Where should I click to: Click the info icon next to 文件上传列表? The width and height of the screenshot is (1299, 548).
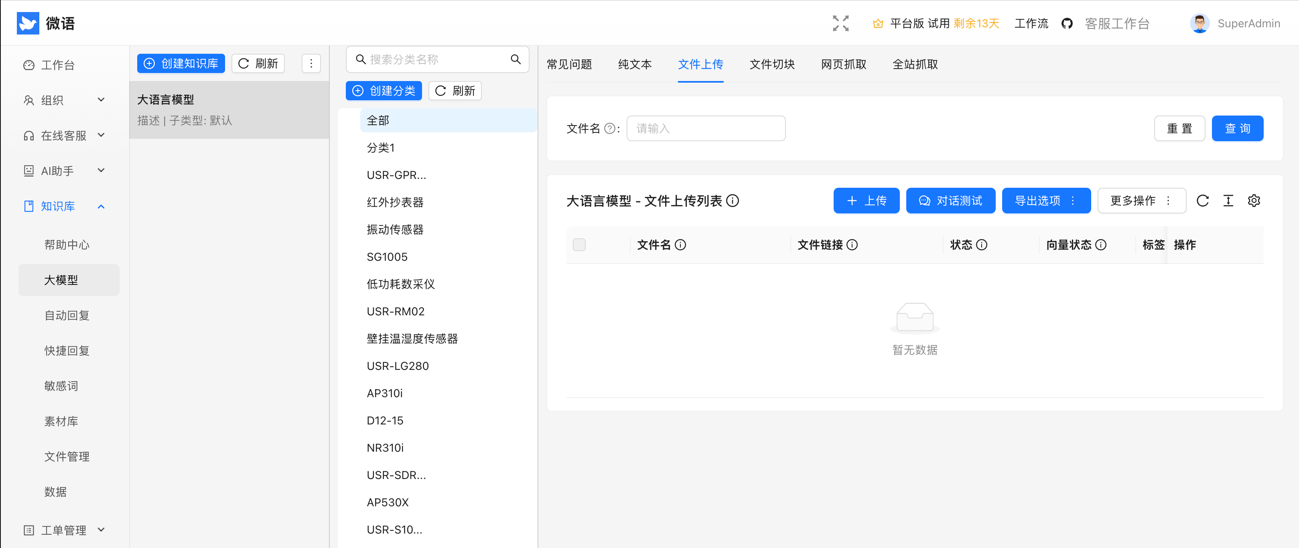tap(733, 201)
